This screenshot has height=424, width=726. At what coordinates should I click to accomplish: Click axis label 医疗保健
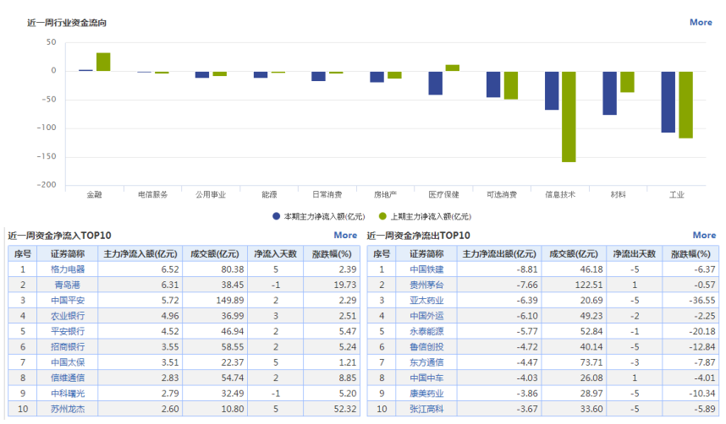[443, 194]
